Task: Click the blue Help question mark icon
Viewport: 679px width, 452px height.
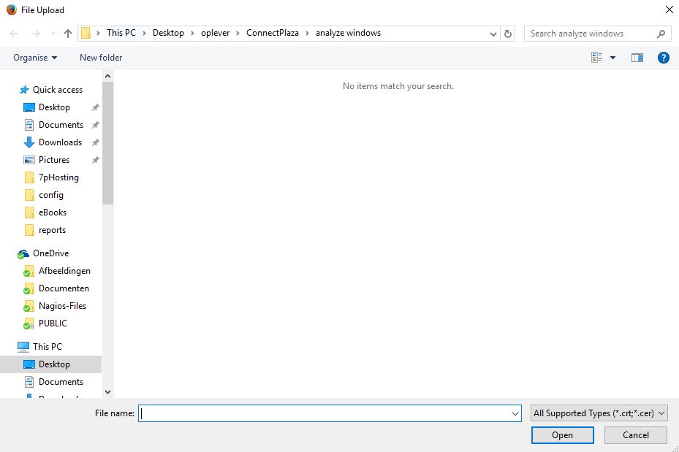Action: click(x=664, y=58)
